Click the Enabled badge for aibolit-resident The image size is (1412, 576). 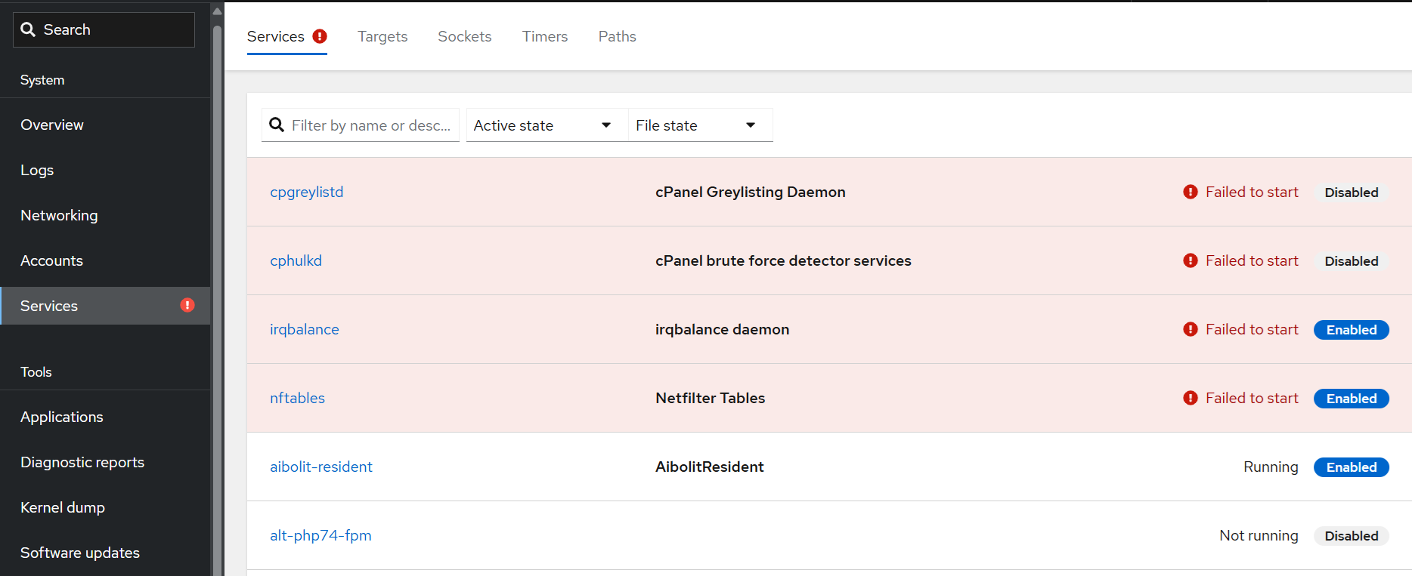coord(1351,467)
